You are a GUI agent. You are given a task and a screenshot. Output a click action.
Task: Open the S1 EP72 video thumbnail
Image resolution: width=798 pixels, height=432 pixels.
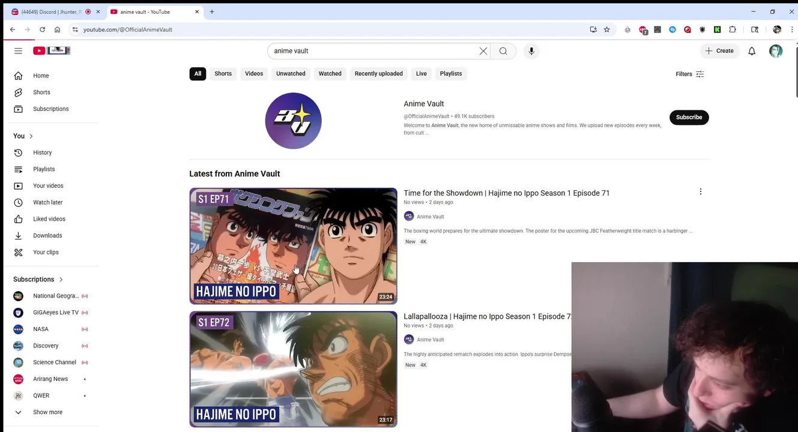point(293,369)
